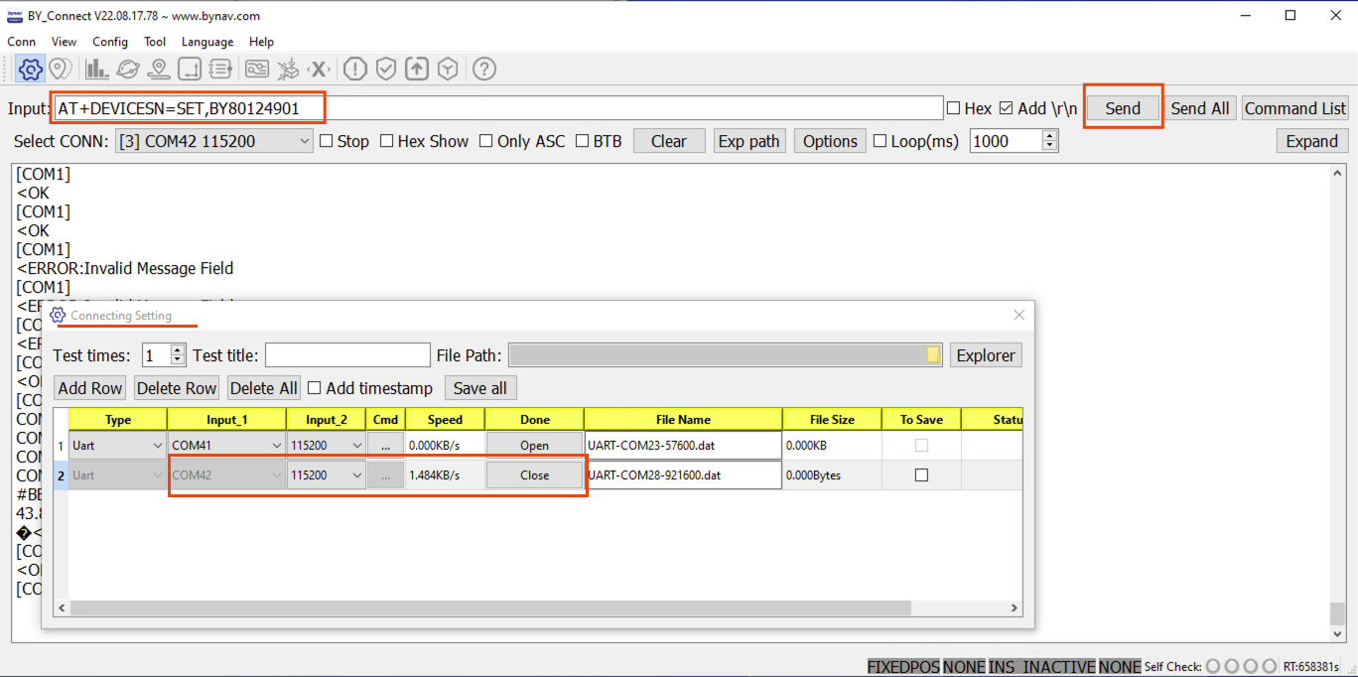The width and height of the screenshot is (1358, 677).
Task: Click the planet orbit toolbar icon
Action: 128,68
